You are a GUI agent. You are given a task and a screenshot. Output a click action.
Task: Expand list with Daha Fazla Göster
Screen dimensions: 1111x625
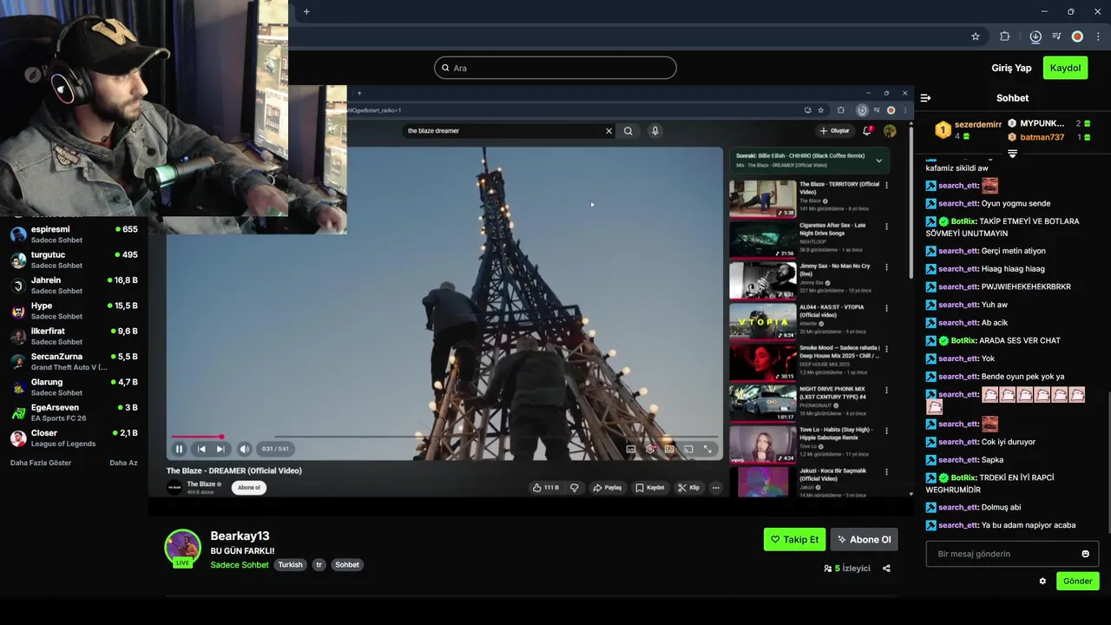point(41,463)
